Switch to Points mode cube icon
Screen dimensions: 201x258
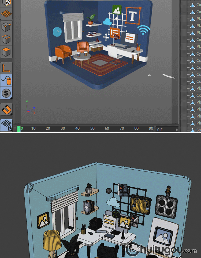[x=6, y=27]
